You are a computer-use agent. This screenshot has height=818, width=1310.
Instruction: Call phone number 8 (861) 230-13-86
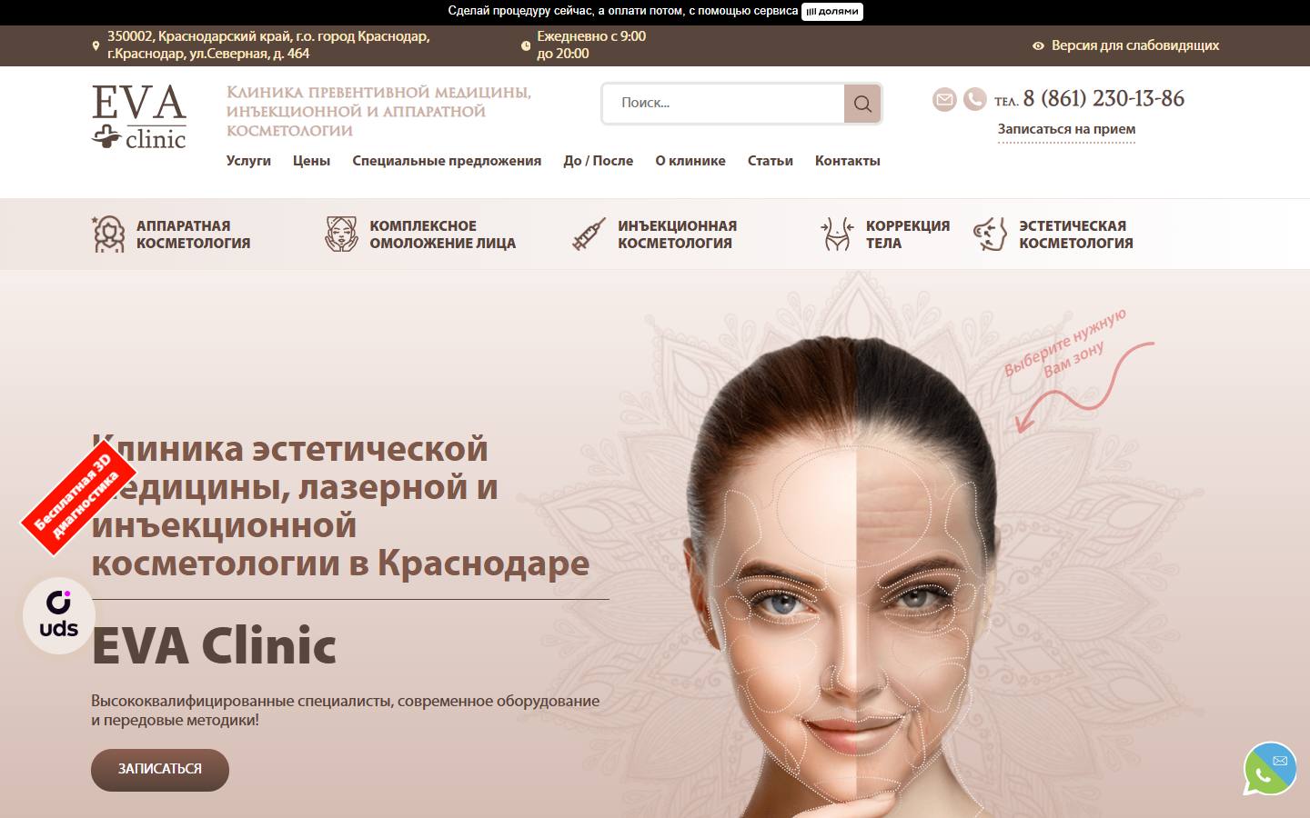(1103, 98)
